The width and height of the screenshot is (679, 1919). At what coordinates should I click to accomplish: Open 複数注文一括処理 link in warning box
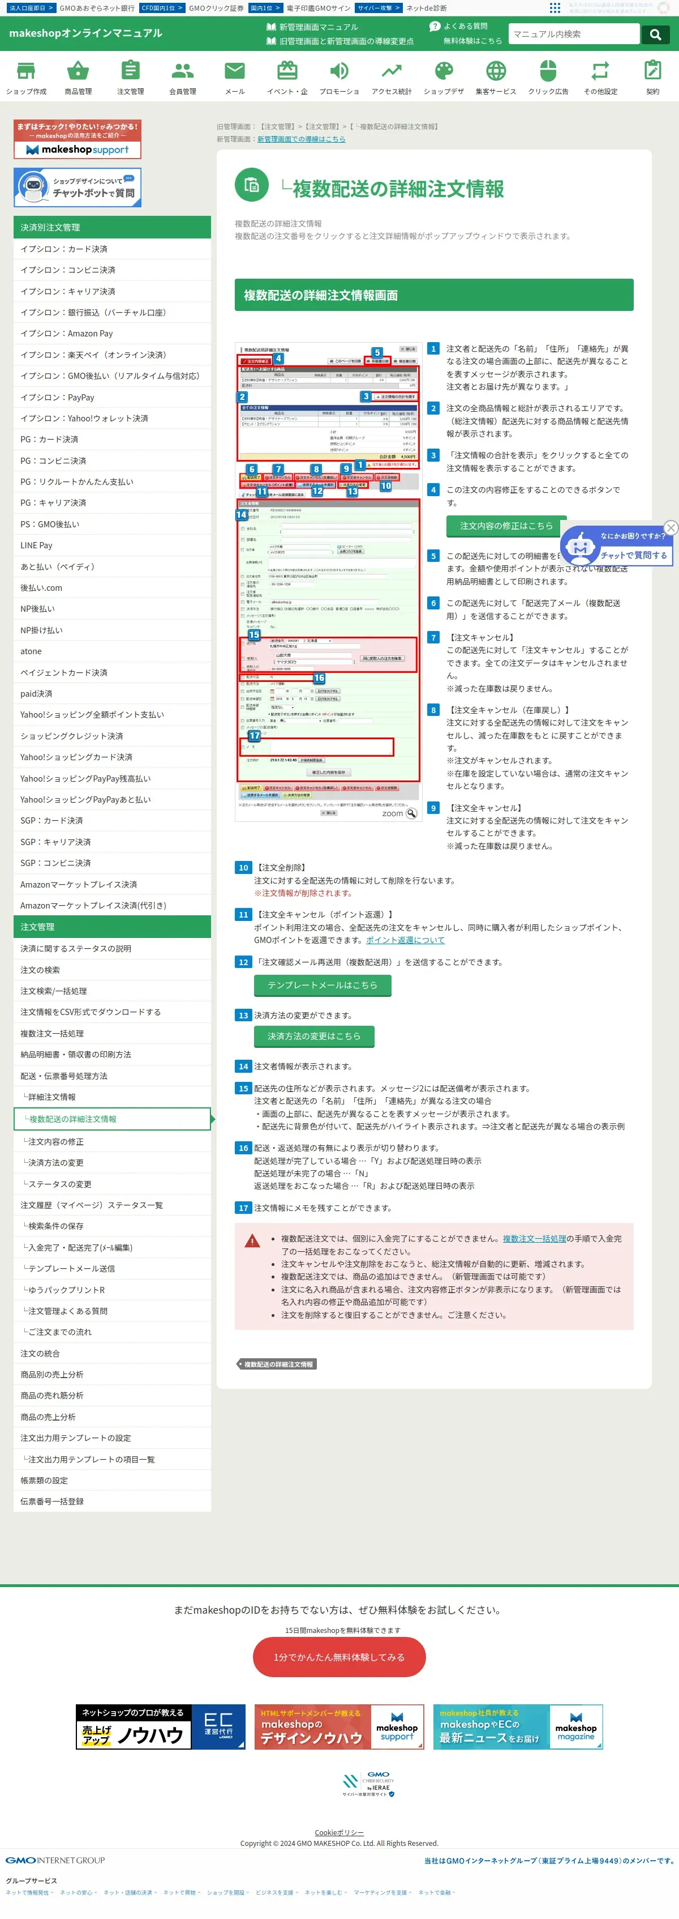click(534, 1239)
